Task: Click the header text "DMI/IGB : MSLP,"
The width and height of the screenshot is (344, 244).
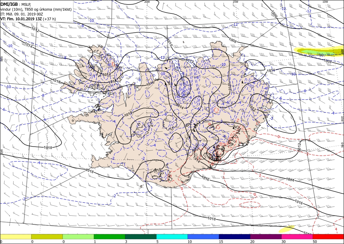Action: tap(15, 4)
